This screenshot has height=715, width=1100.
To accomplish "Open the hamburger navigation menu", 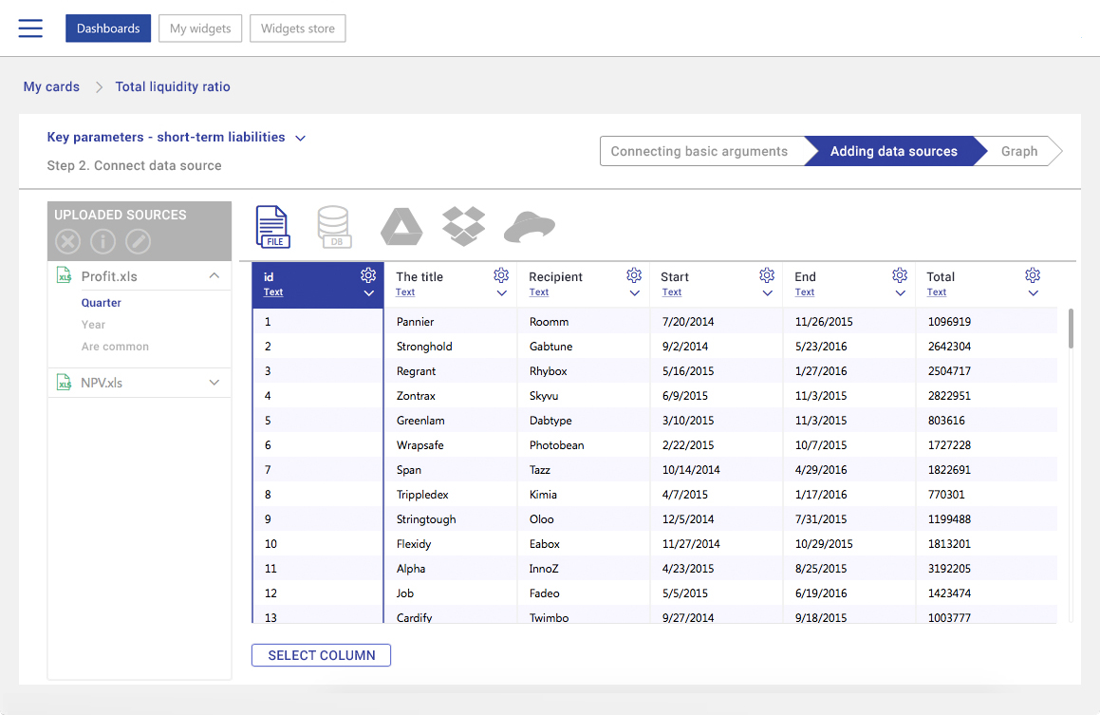I will pyautogui.click(x=30, y=28).
